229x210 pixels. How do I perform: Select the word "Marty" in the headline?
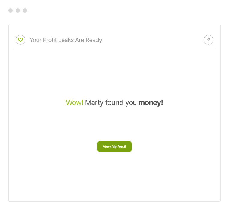94,103
